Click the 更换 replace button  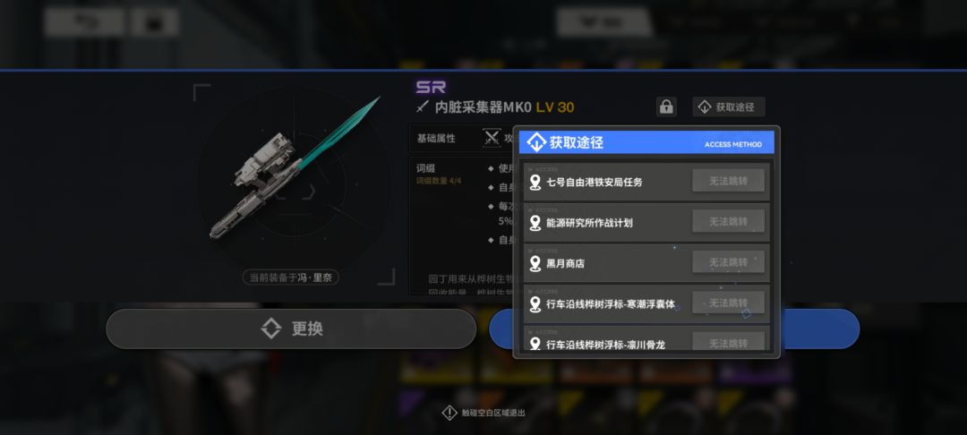[x=291, y=328]
